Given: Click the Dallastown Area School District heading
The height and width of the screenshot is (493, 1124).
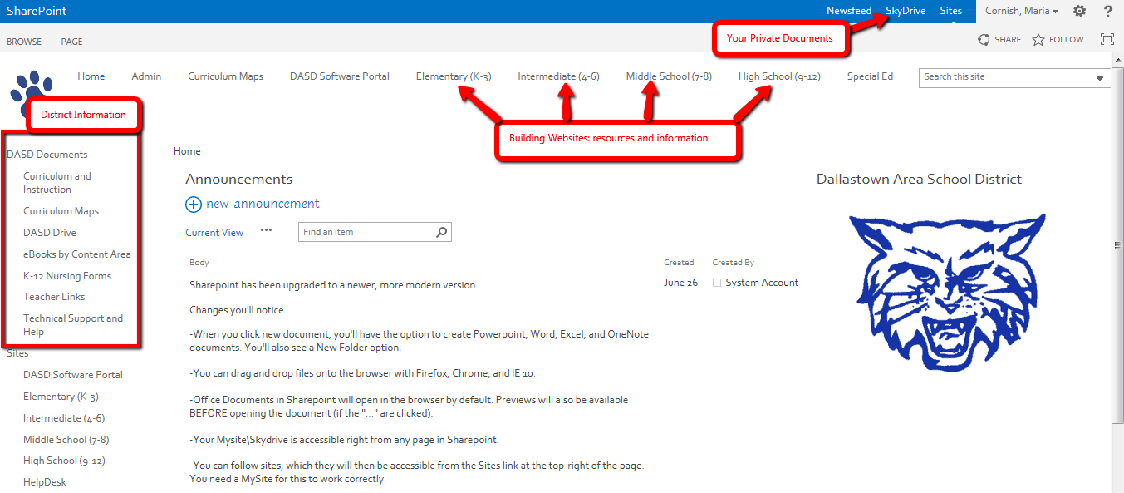Looking at the screenshot, I should (919, 180).
